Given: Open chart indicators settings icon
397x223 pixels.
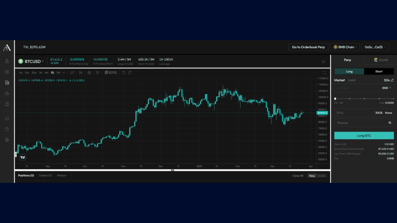Looking at the screenshot, I should coord(72,72).
